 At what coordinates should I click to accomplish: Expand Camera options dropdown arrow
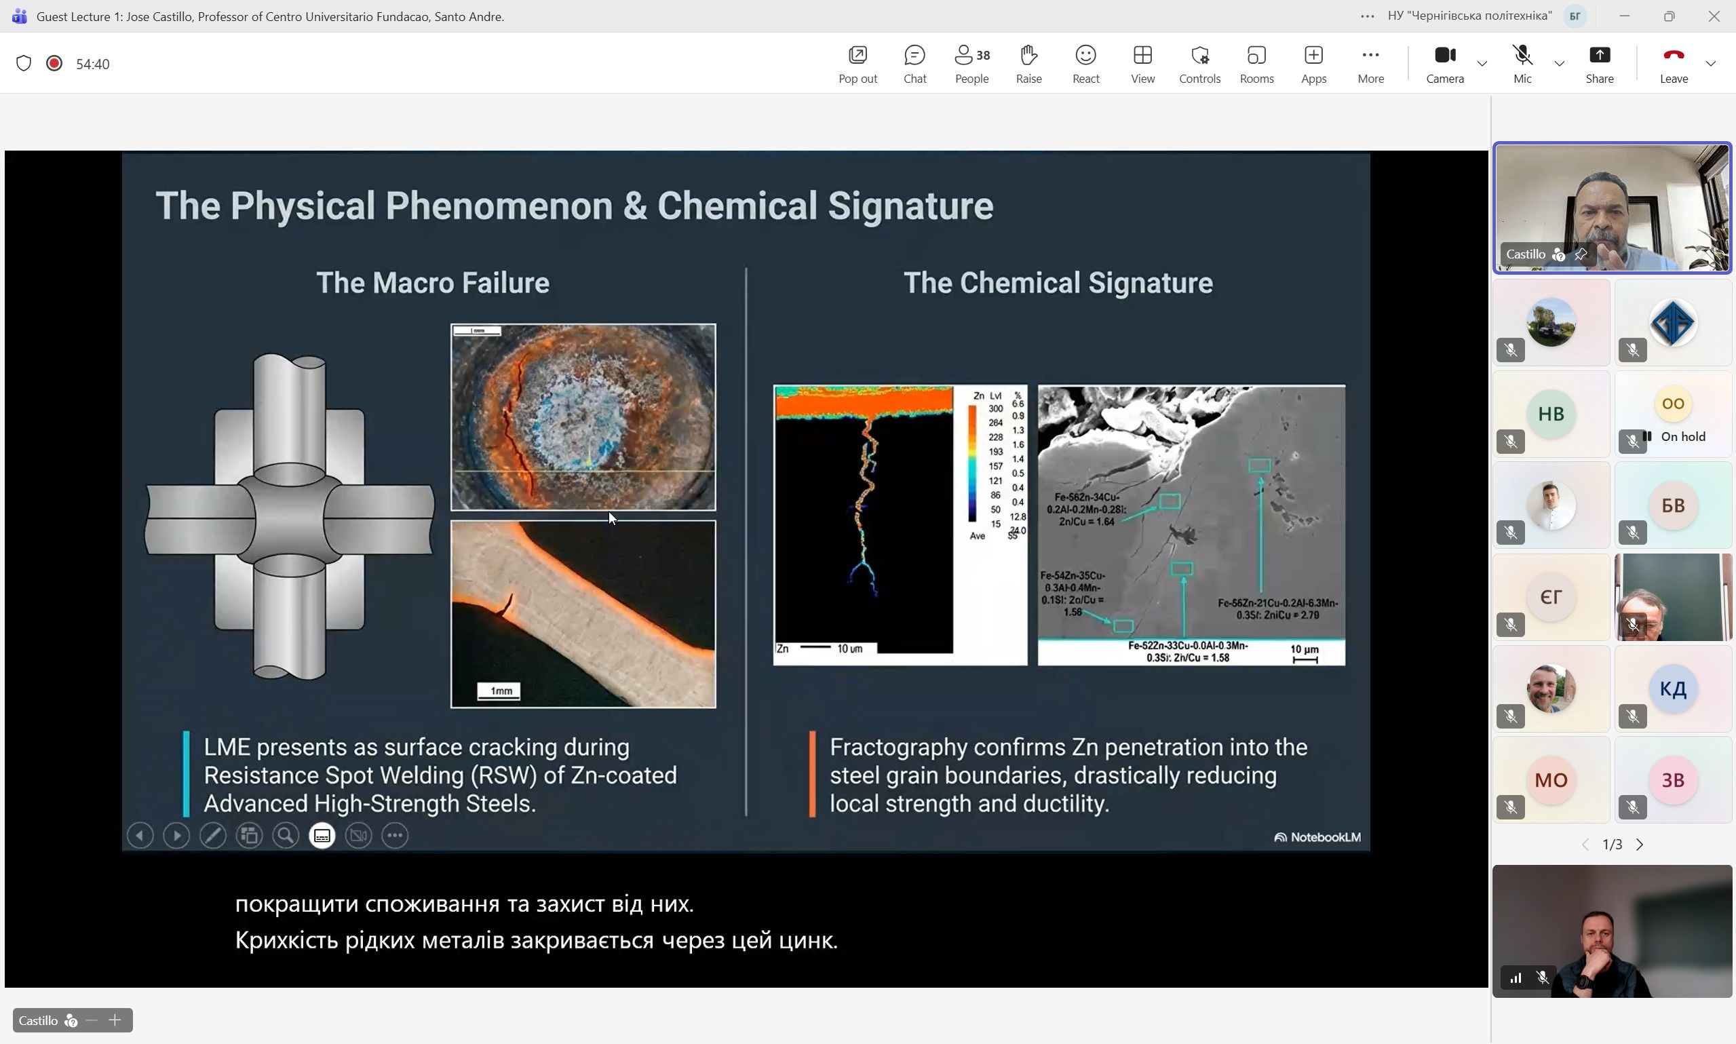[1482, 64]
